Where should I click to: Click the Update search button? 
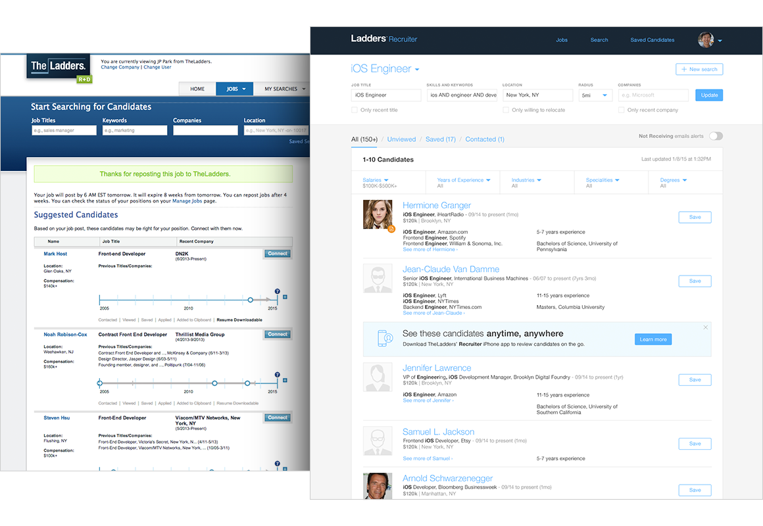(x=709, y=95)
